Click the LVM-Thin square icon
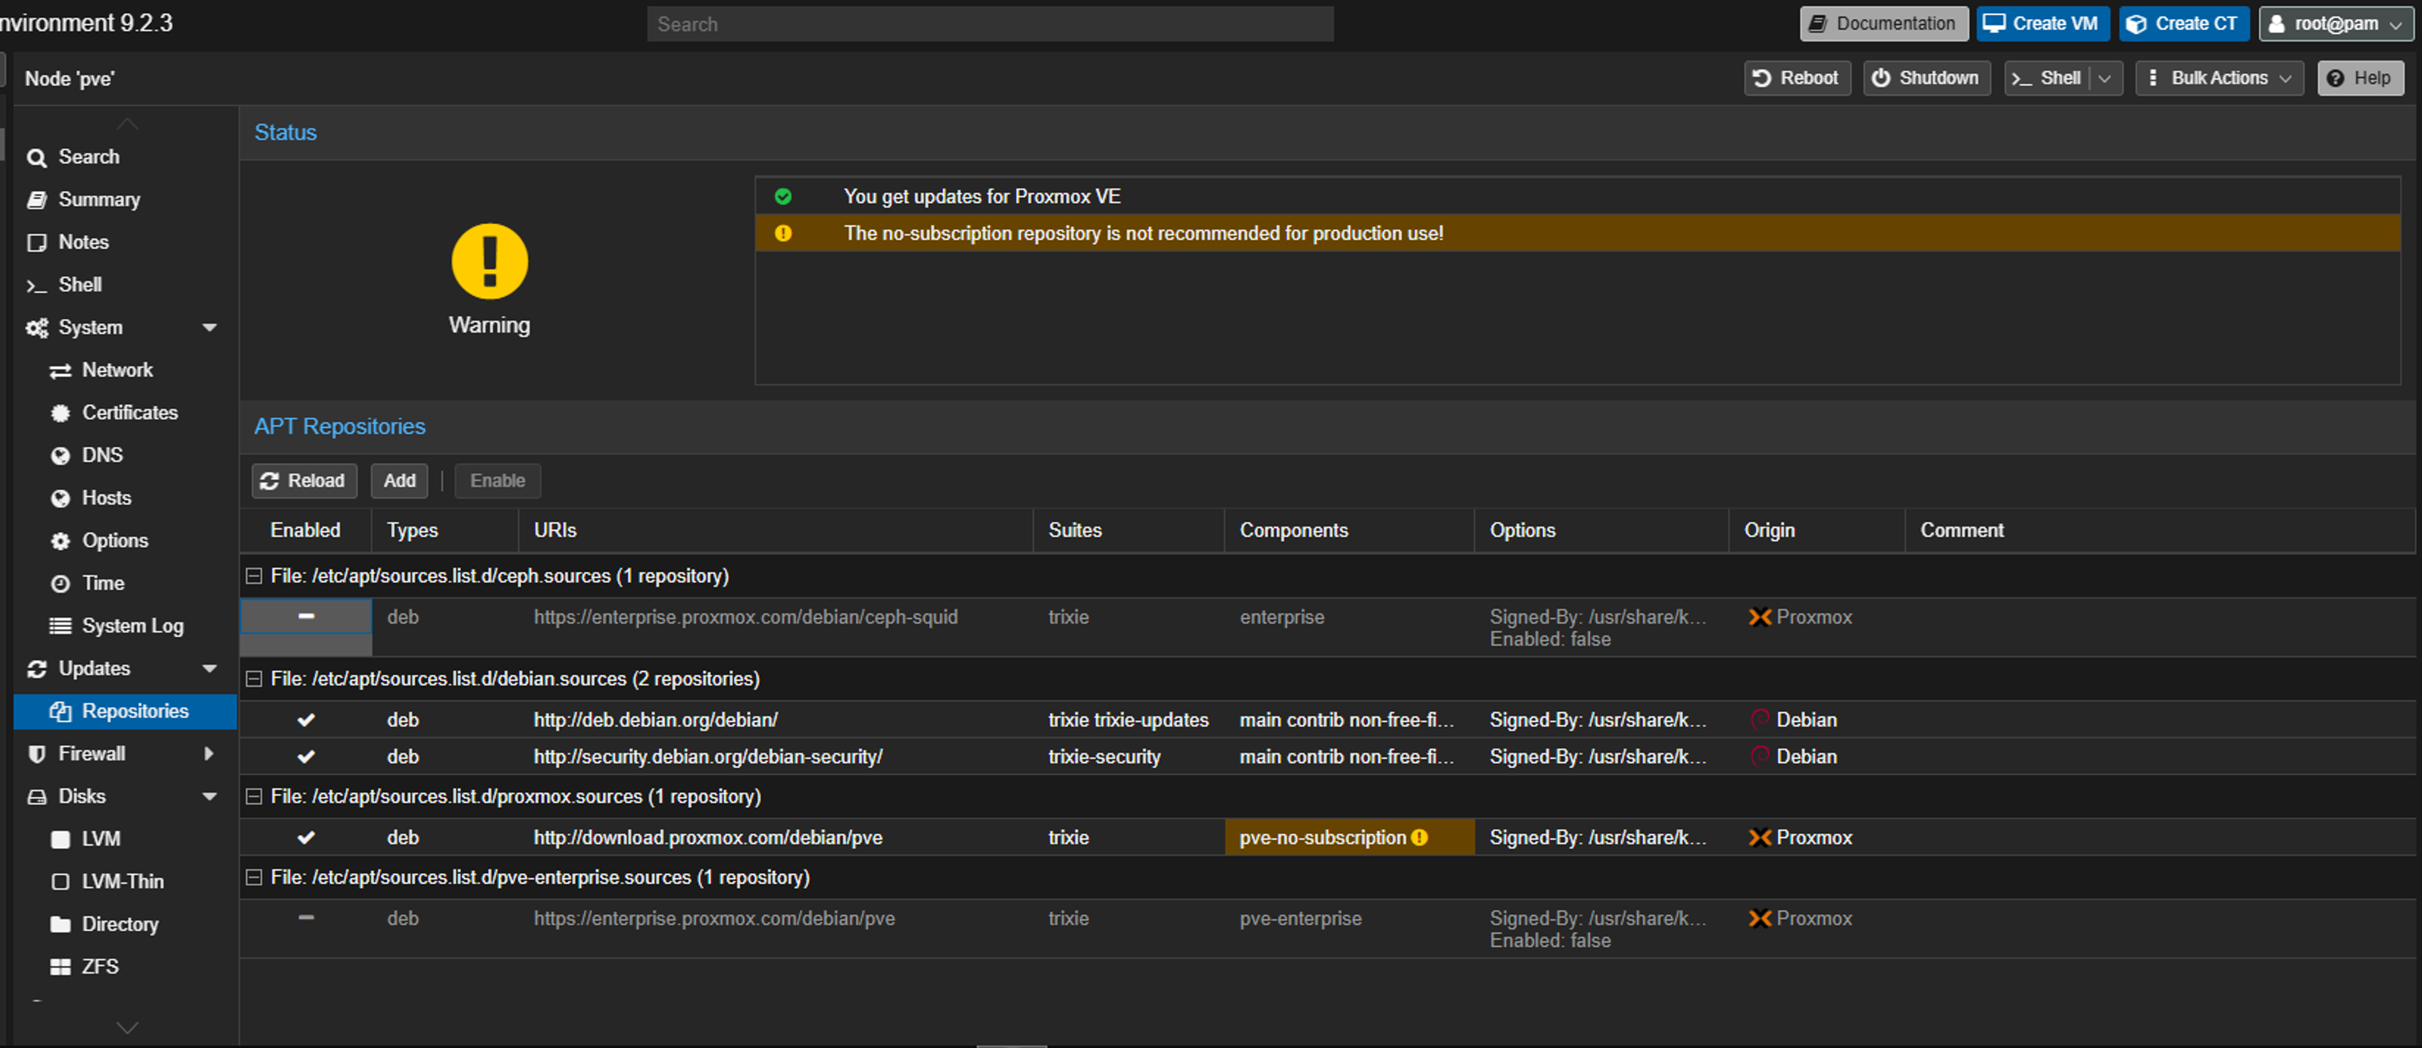This screenshot has height=1048, width=2422. (60, 882)
